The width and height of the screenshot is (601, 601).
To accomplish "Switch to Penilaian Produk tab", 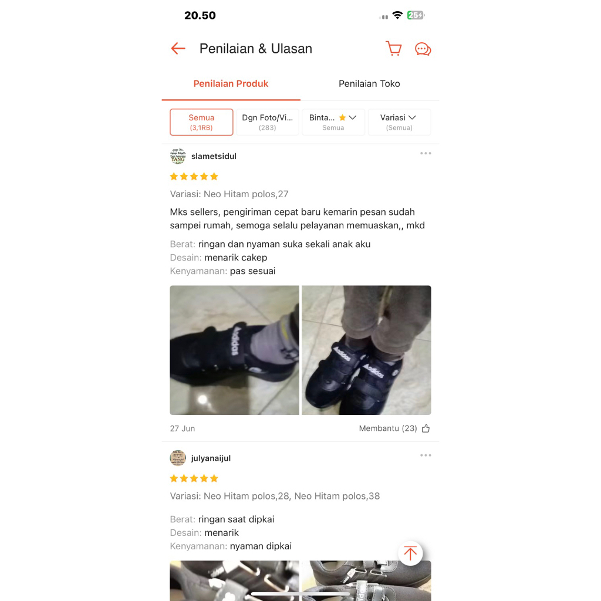I will click(x=231, y=83).
